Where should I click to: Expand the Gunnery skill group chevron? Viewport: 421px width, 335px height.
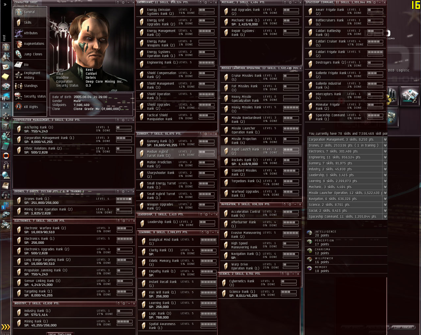[385, 163]
